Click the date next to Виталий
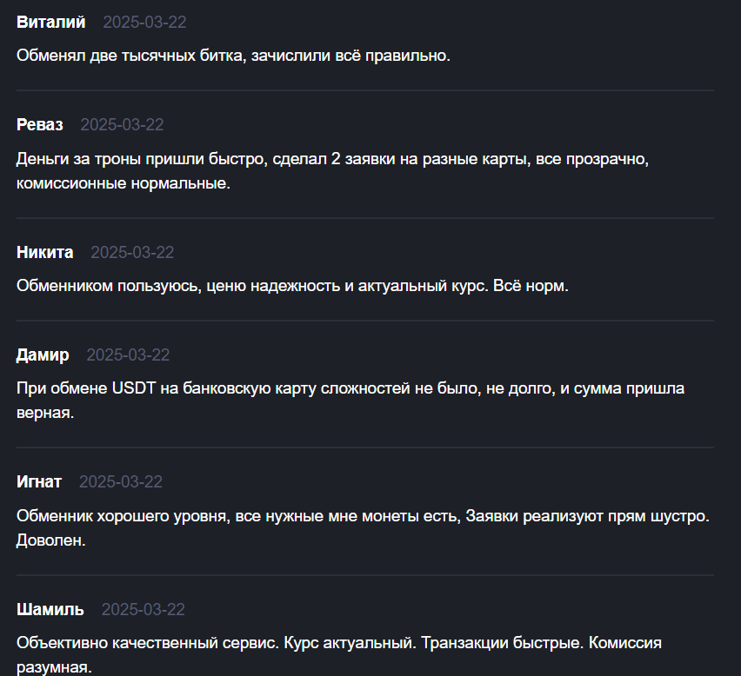Image resolution: width=741 pixels, height=676 pixels. (x=144, y=23)
